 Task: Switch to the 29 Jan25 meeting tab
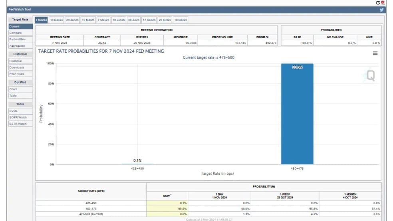pos(72,20)
